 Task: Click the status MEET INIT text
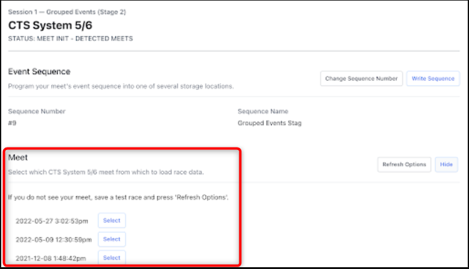click(70, 38)
